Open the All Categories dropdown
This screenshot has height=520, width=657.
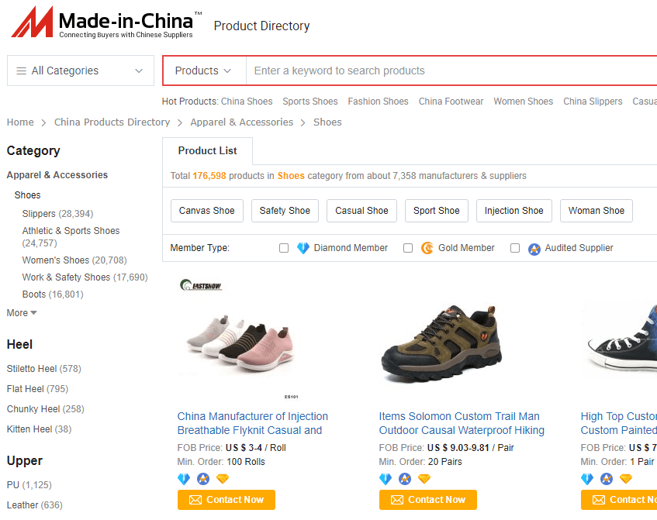[81, 71]
